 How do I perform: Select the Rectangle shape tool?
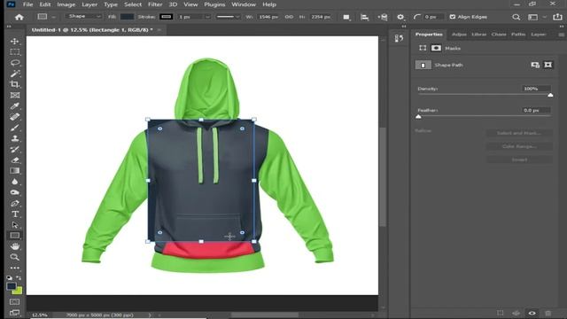[x=15, y=236]
